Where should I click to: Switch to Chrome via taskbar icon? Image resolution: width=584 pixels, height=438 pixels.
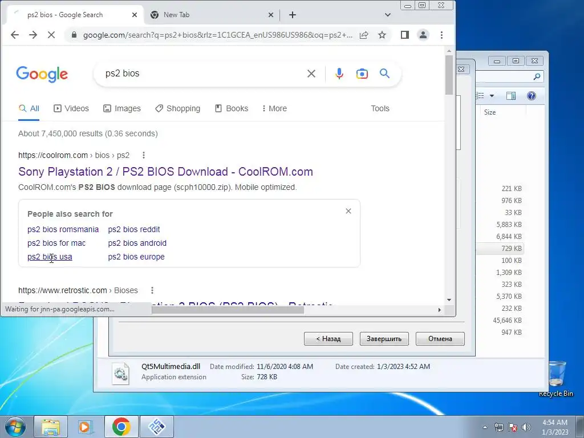pos(121,427)
